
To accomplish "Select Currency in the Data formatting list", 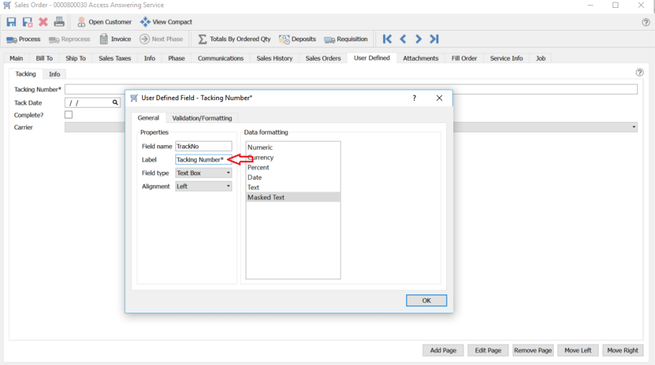I will pyautogui.click(x=293, y=157).
